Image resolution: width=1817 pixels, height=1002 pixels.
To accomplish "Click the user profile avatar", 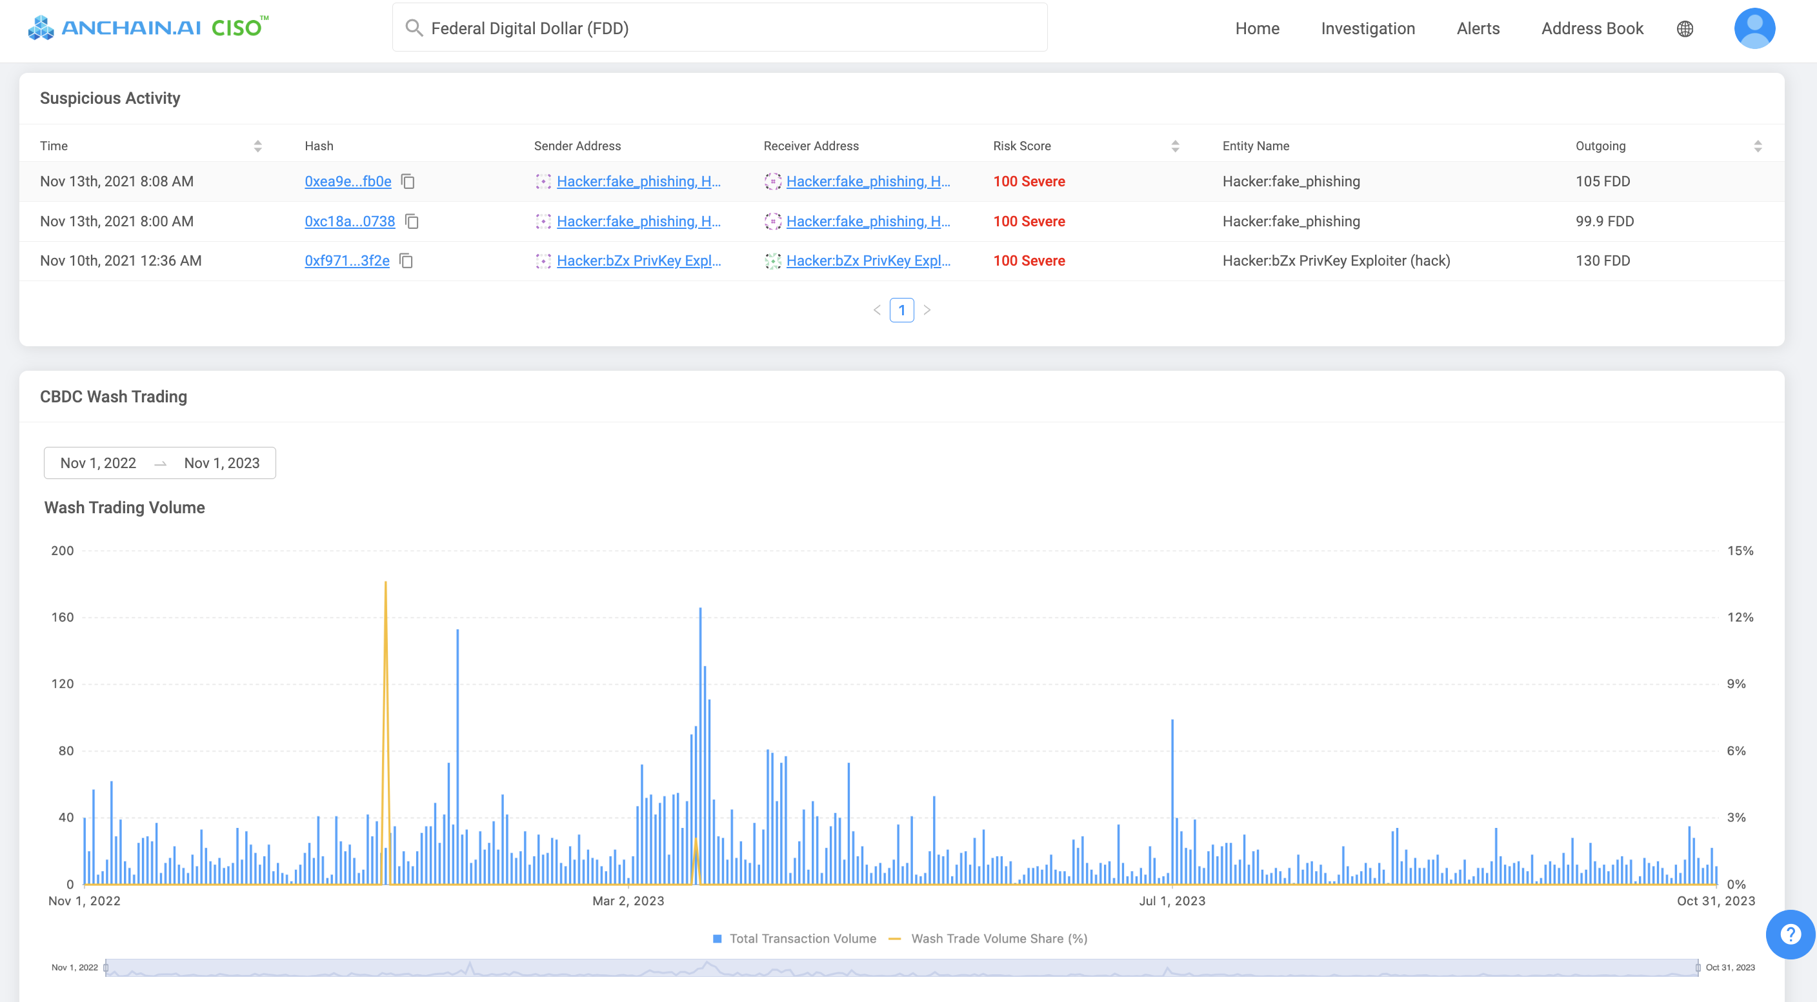I will [x=1756, y=28].
